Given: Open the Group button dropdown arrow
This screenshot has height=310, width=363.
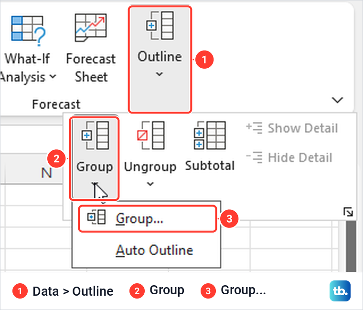Looking at the screenshot, I should coord(95,184).
